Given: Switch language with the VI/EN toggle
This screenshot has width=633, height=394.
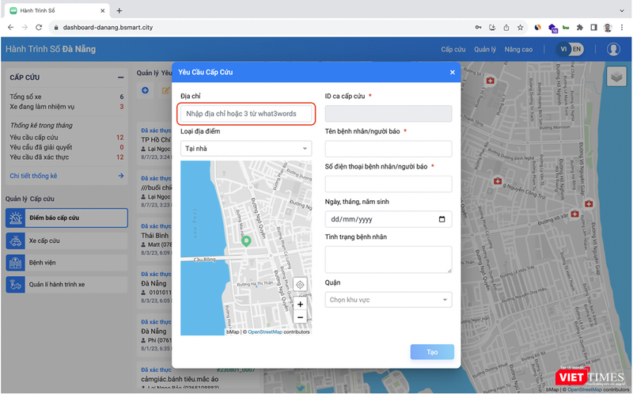Looking at the screenshot, I should pos(574,49).
